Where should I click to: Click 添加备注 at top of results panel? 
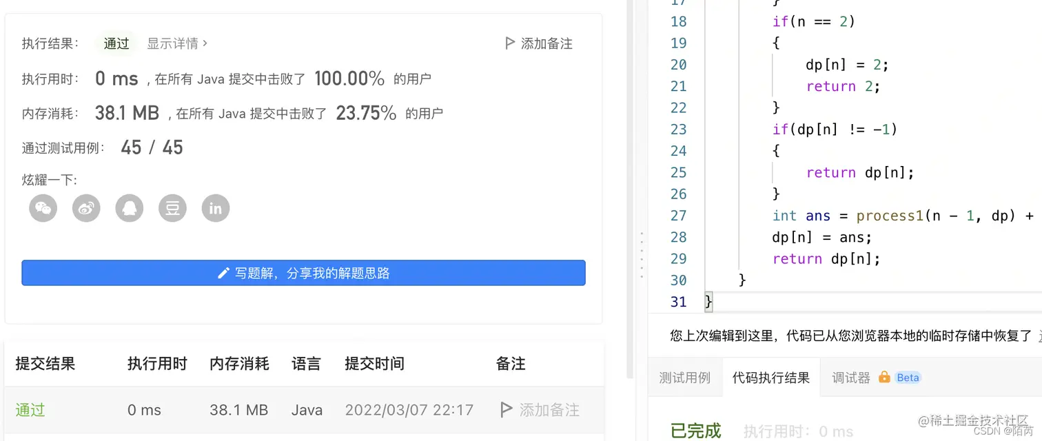(x=540, y=43)
